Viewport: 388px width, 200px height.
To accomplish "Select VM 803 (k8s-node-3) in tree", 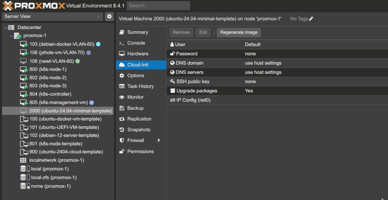I will (58, 86).
